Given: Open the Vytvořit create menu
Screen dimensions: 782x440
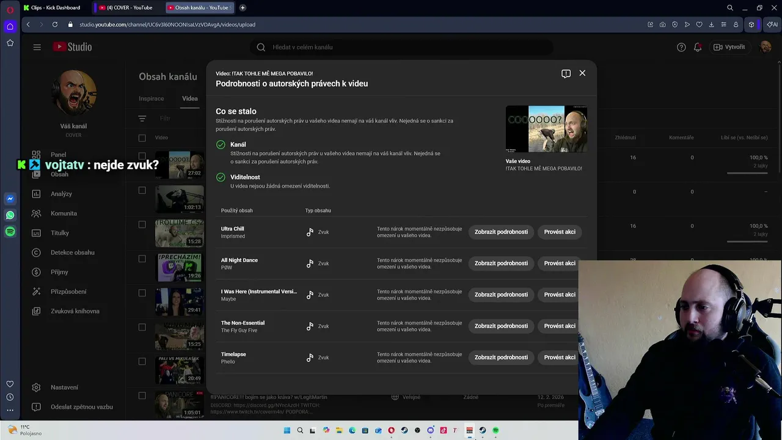Looking at the screenshot, I should pyautogui.click(x=729, y=47).
